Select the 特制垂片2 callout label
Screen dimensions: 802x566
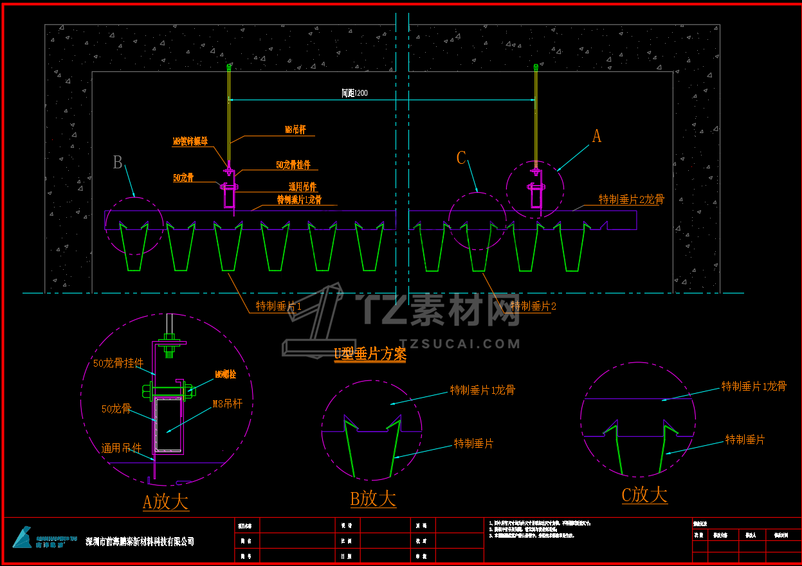(x=533, y=306)
